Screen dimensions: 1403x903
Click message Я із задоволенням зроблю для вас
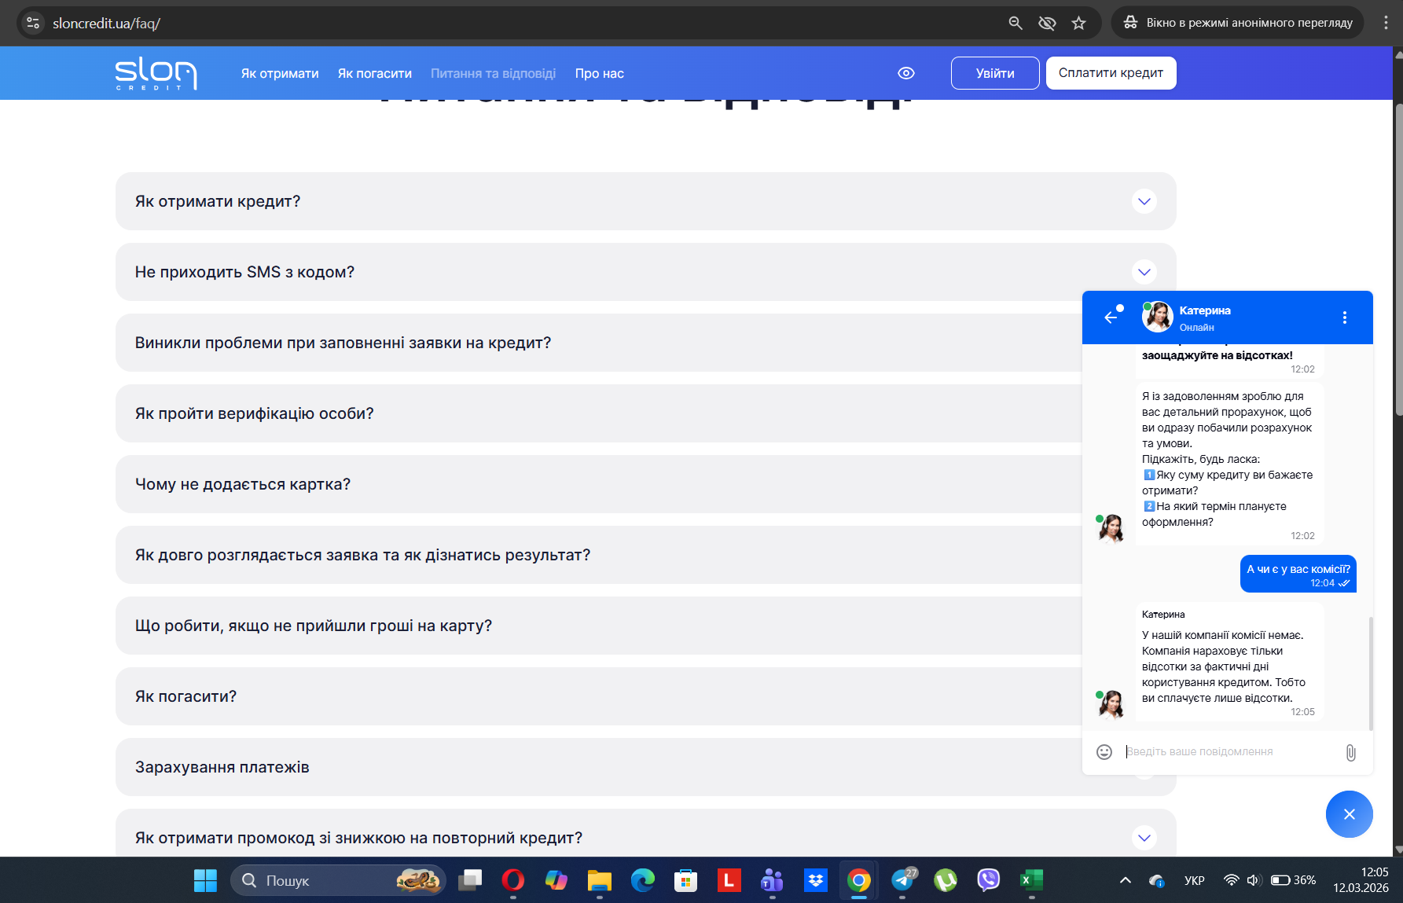point(1229,464)
